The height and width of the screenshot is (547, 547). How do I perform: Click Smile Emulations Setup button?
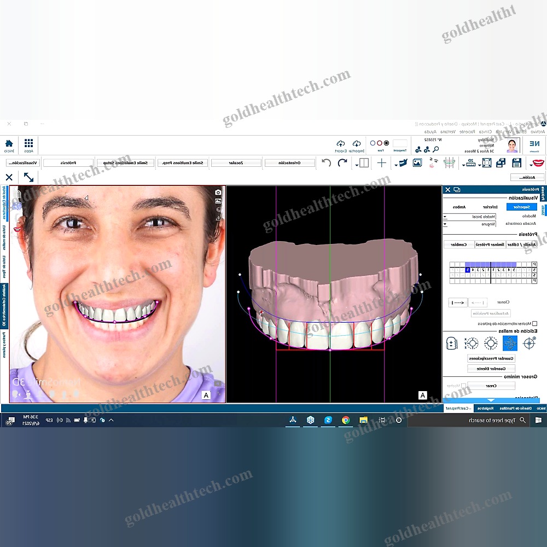125,163
